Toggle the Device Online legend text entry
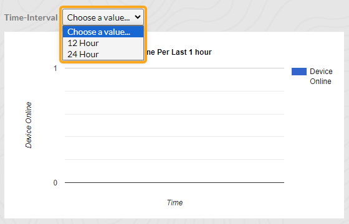The width and height of the screenshot is (349, 224). tap(321, 76)
